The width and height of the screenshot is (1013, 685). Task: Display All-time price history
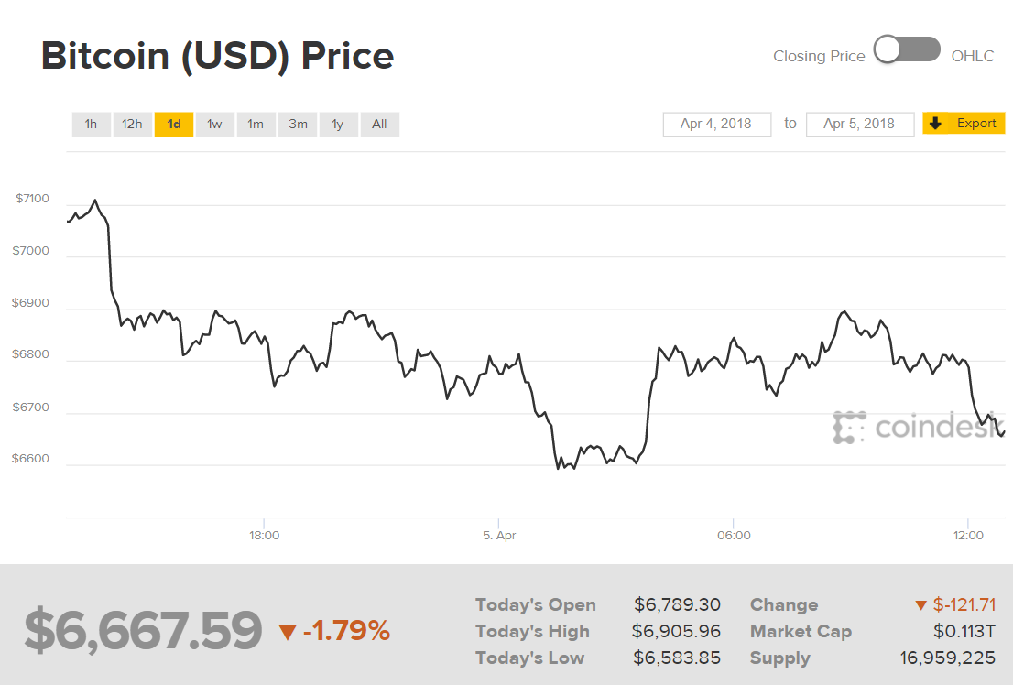pyautogui.click(x=379, y=125)
